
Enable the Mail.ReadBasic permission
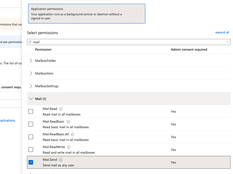[31, 124]
